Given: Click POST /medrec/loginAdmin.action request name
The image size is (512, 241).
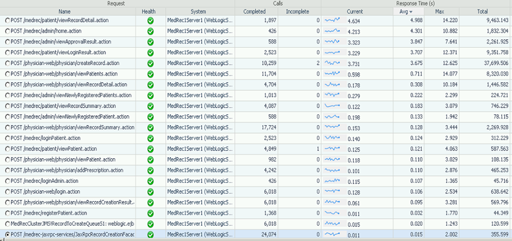Looking at the screenshot, I should pyautogui.click(x=44, y=181).
